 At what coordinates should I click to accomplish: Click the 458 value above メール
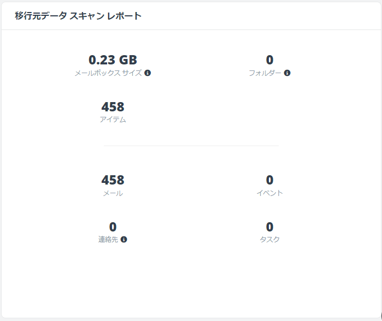point(113,180)
